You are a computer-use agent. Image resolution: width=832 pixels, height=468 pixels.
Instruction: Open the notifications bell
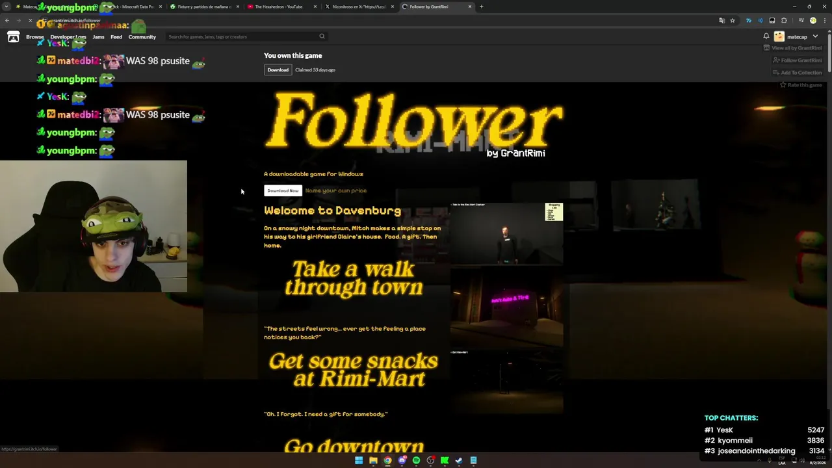coord(766,36)
